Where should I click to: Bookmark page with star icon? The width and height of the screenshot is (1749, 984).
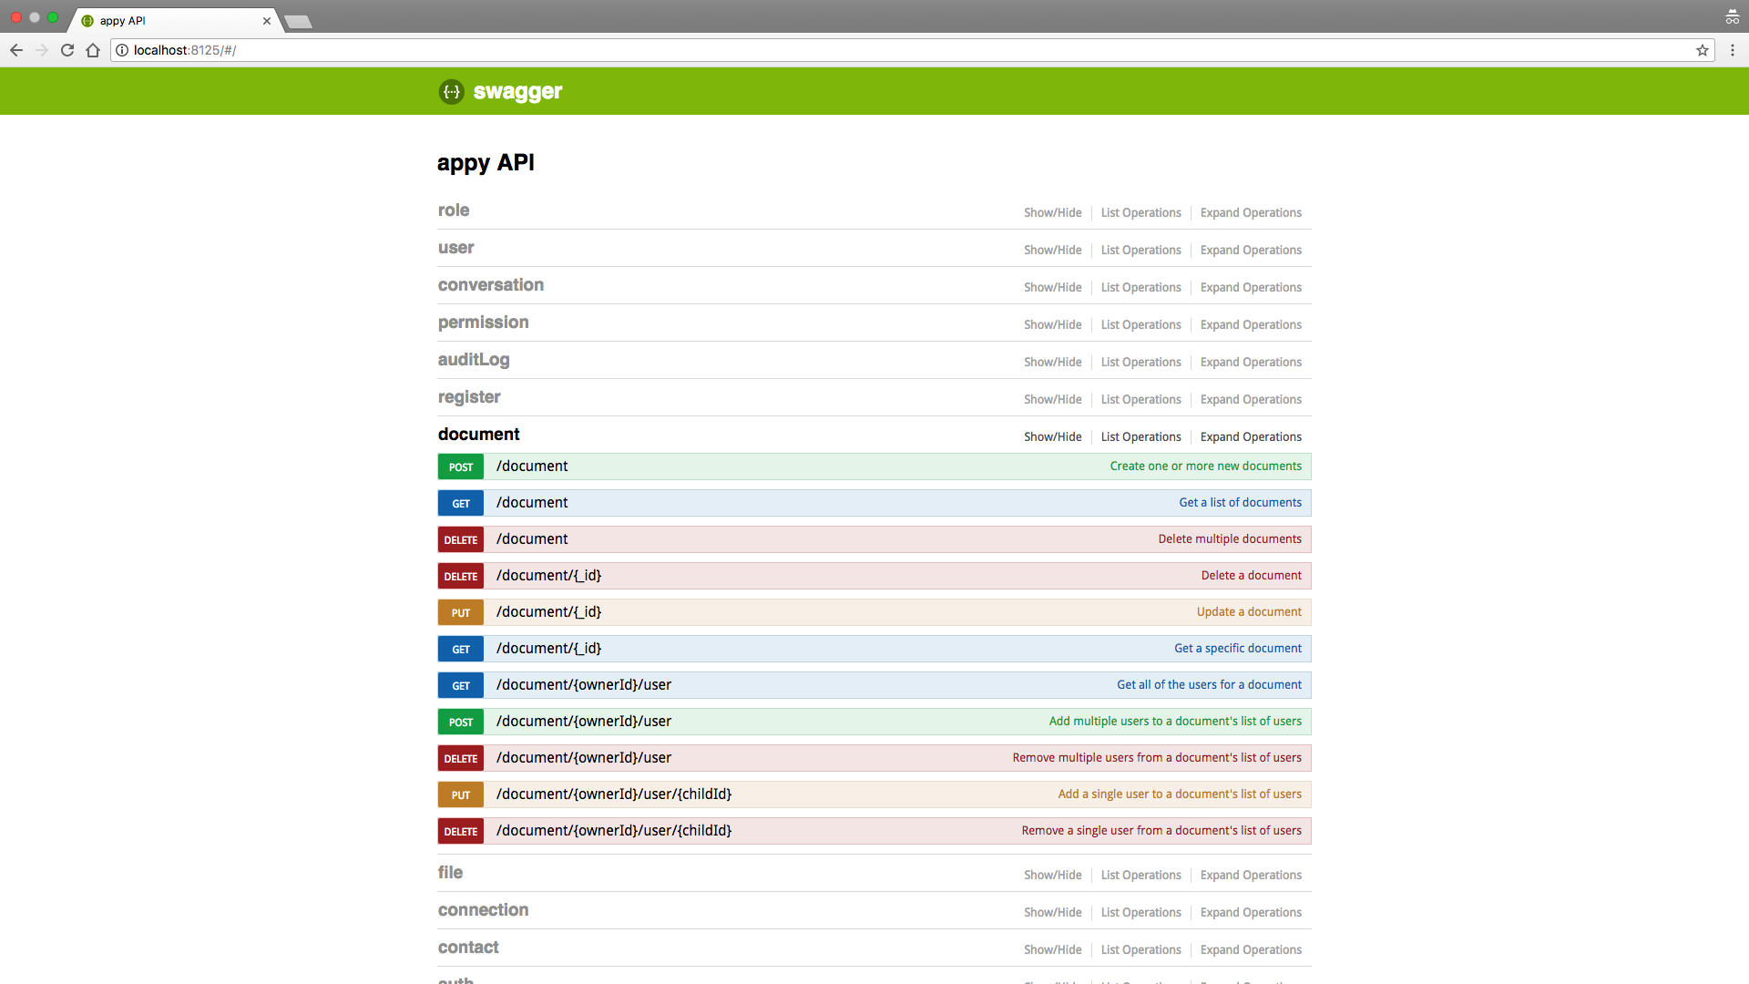1702,50
